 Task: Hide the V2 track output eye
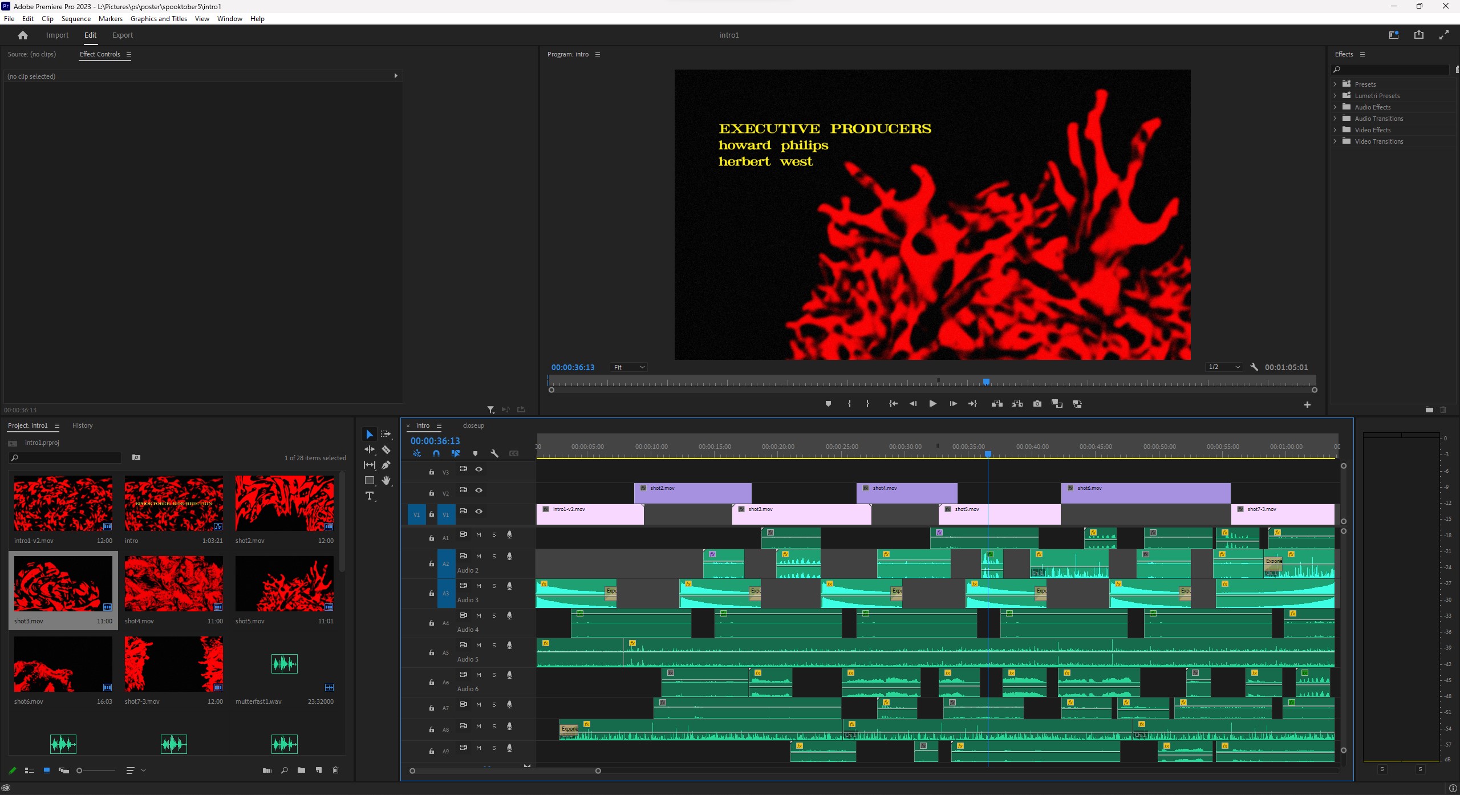click(x=479, y=490)
